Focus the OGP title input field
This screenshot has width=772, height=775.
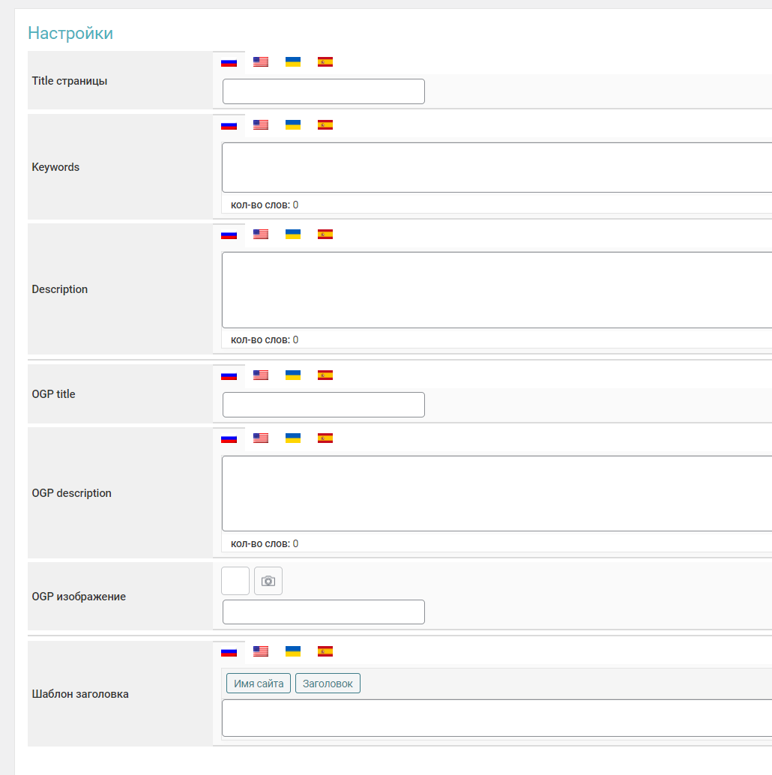(x=324, y=405)
